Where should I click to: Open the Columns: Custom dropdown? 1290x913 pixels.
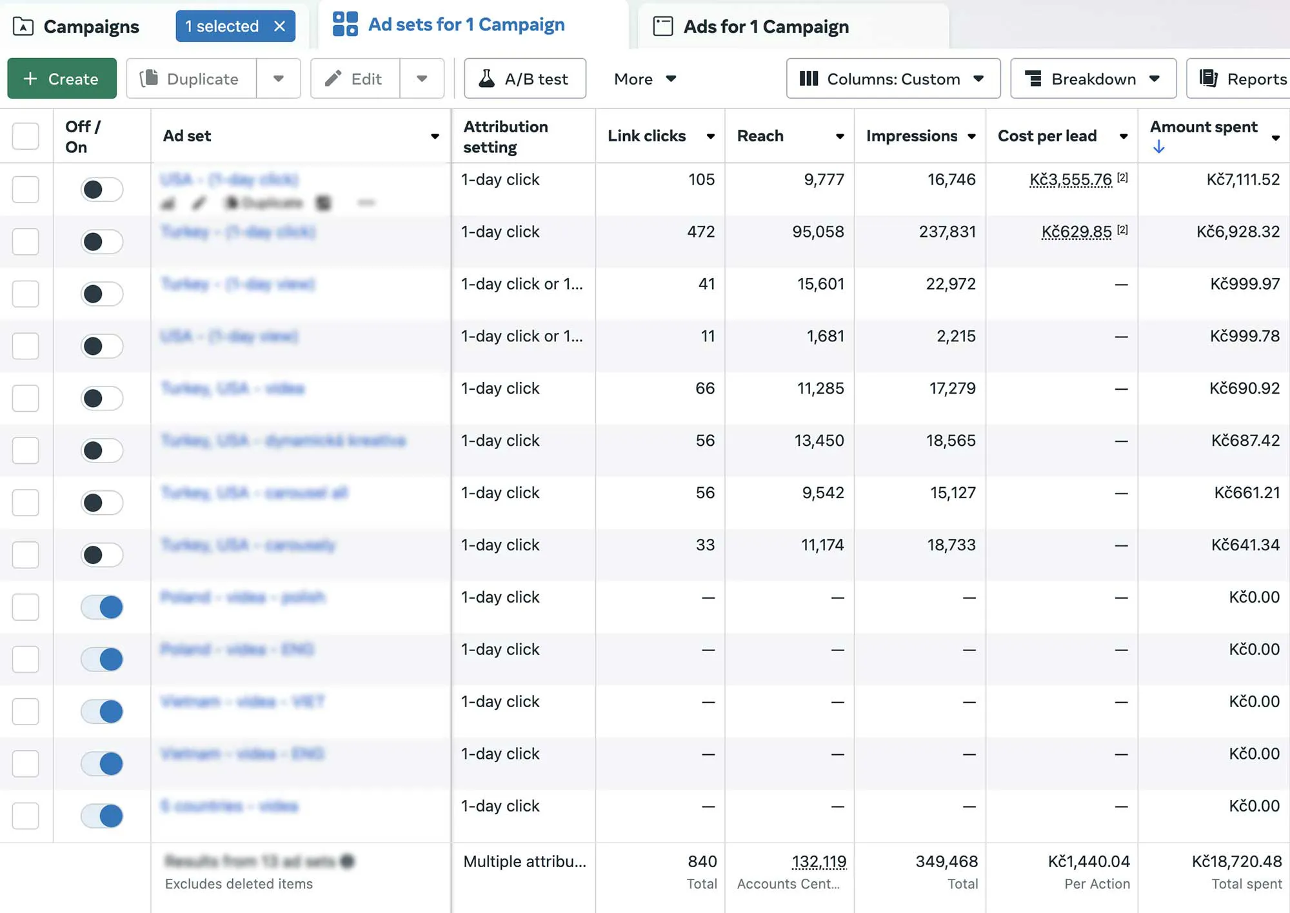point(893,79)
